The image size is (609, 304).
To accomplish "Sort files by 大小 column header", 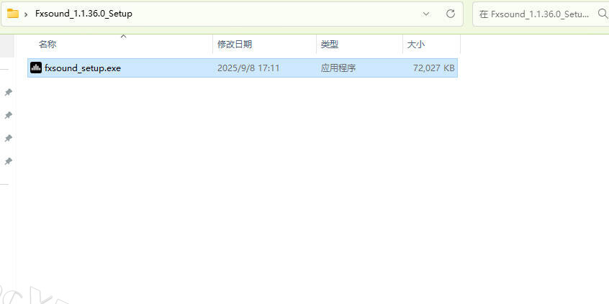I will (x=416, y=45).
